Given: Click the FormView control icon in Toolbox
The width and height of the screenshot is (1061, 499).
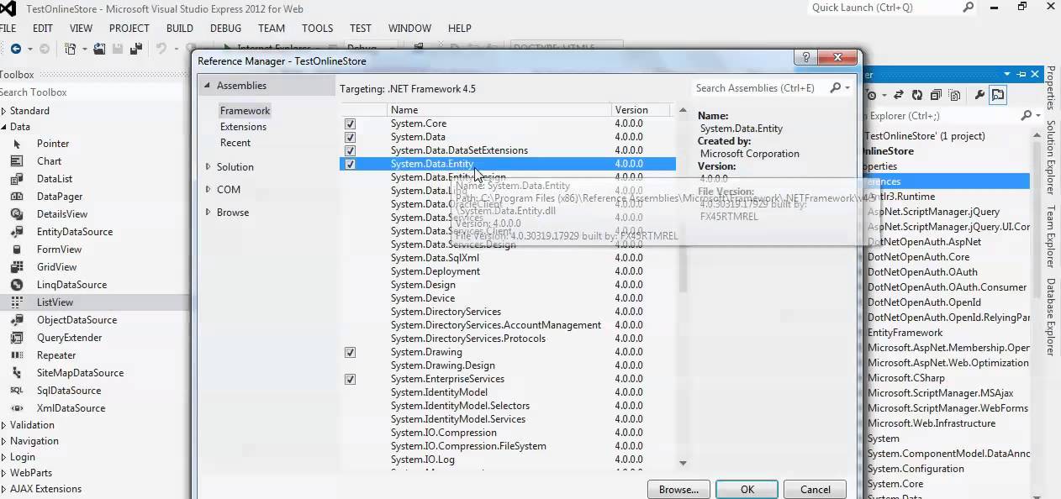Looking at the screenshot, I should coord(17,249).
